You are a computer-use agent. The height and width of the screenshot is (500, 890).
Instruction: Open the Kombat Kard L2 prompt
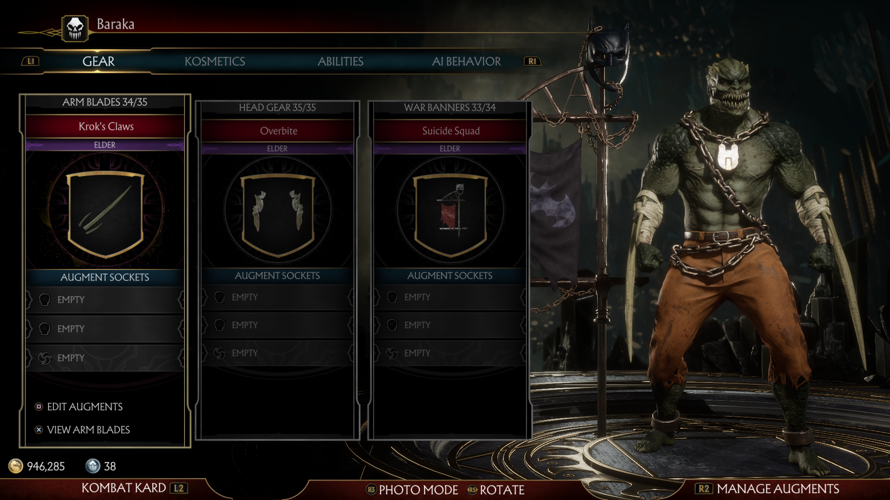click(x=134, y=488)
